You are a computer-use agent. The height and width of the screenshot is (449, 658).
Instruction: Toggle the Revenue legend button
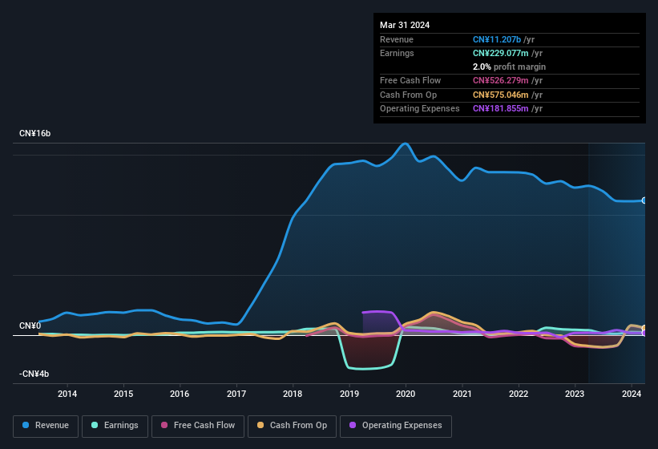click(46, 426)
